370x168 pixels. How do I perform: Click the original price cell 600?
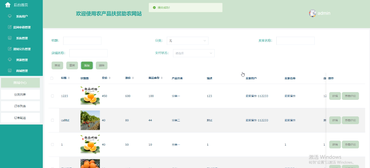128,96
